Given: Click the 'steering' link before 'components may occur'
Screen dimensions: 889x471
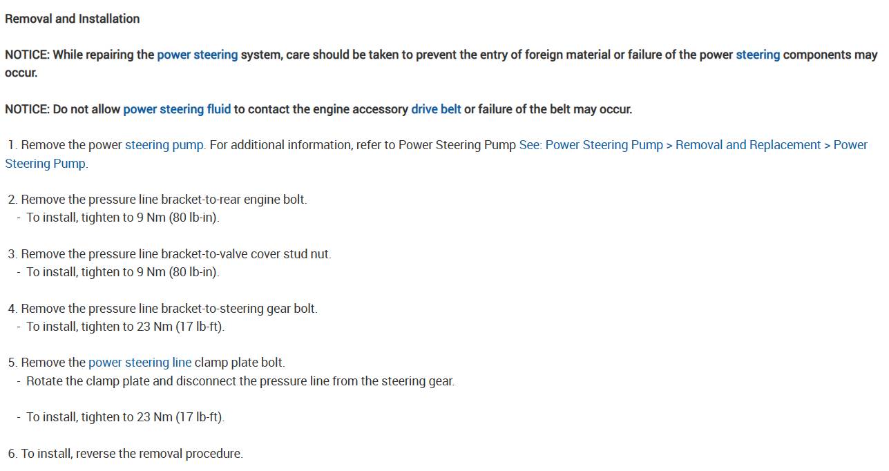Looking at the screenshot, I should coord(758,55).
